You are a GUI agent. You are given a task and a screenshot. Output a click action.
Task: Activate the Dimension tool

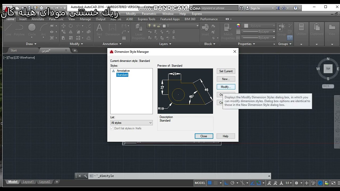(113, 29)
